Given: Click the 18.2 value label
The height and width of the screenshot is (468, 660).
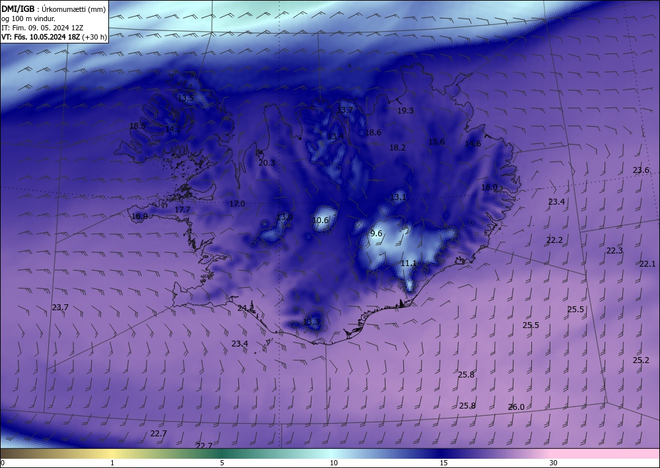Looking at the screenshot, I should click(x=397, y=147).
